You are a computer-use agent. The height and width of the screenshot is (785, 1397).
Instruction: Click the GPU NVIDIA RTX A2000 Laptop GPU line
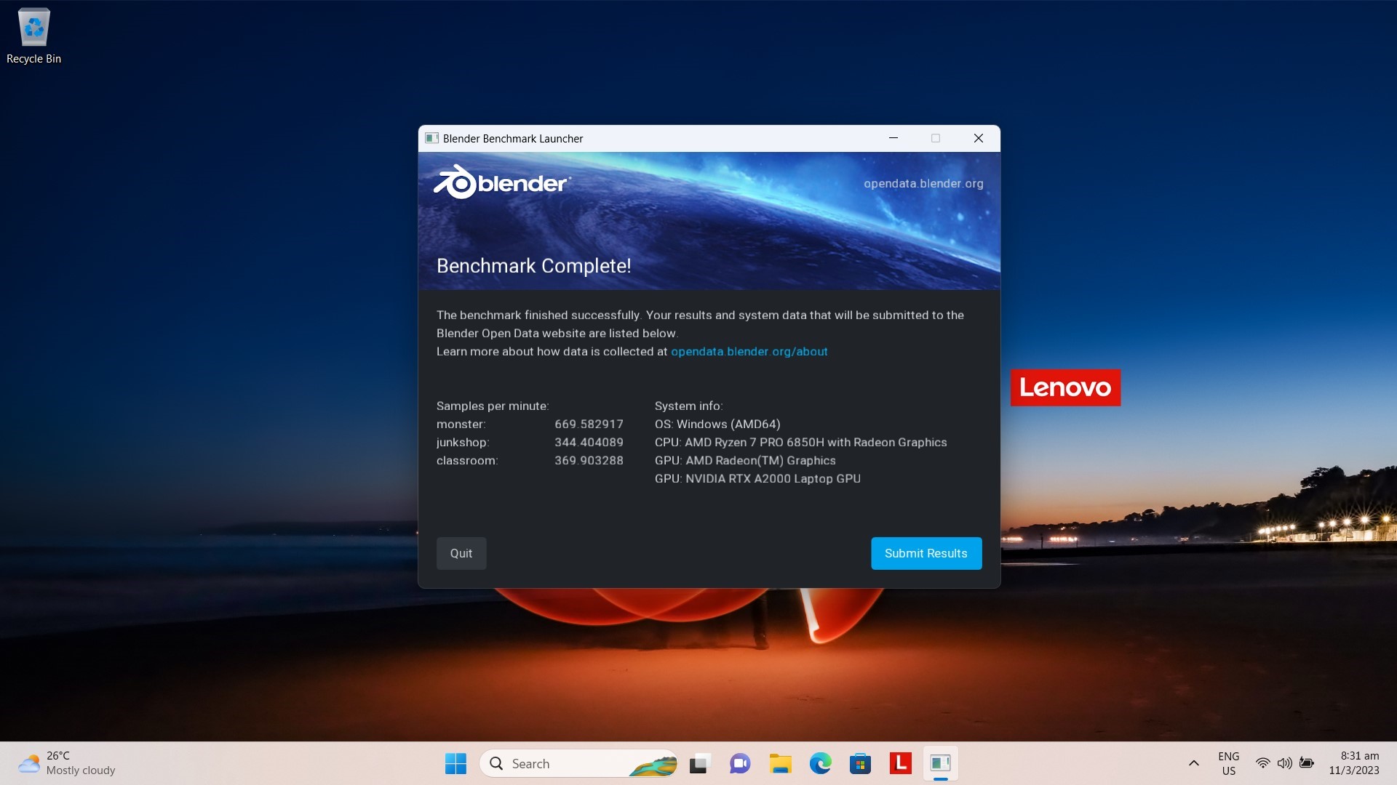coord(757,479)
